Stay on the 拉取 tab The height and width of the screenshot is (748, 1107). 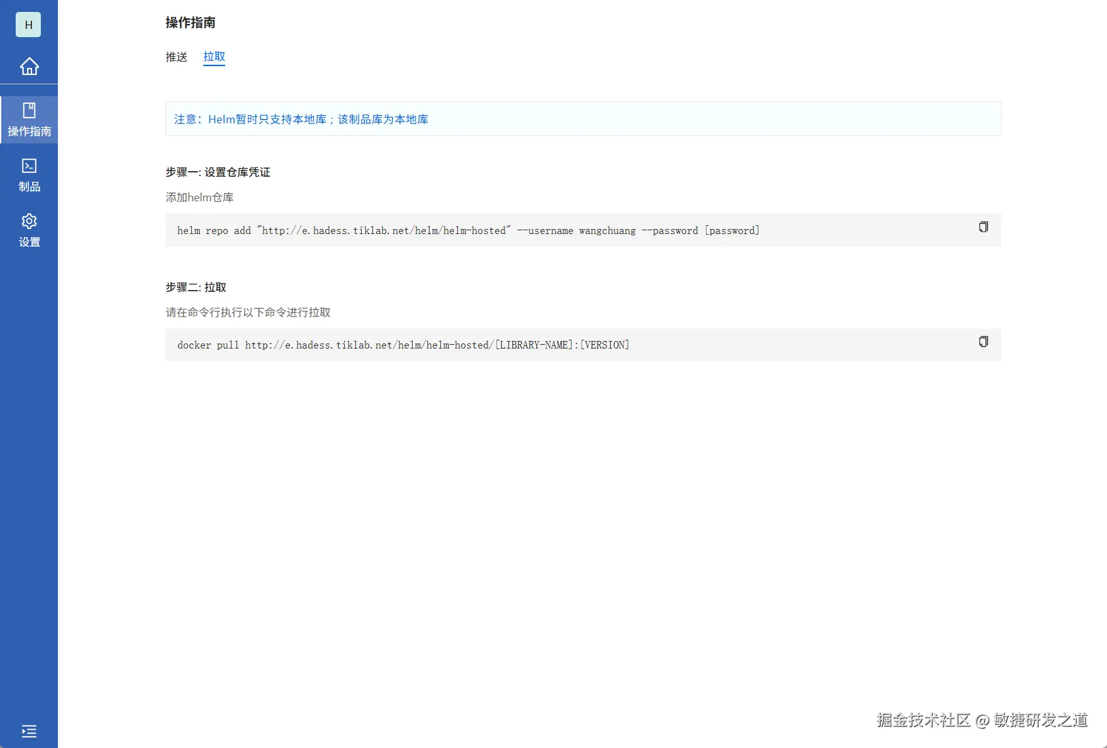tap(214, 57)
